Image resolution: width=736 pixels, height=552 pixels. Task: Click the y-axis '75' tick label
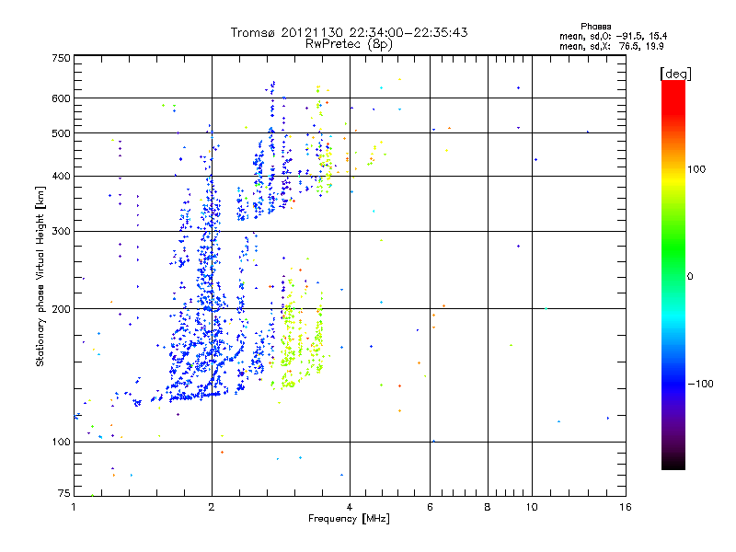[64, 493]
